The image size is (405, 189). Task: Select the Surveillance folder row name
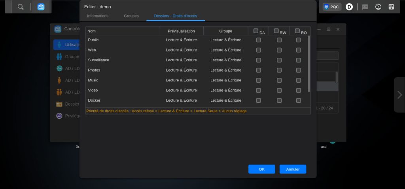[x=98, y=60]
